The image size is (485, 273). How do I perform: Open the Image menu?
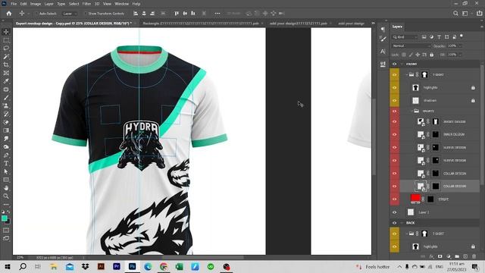[36, 4]
